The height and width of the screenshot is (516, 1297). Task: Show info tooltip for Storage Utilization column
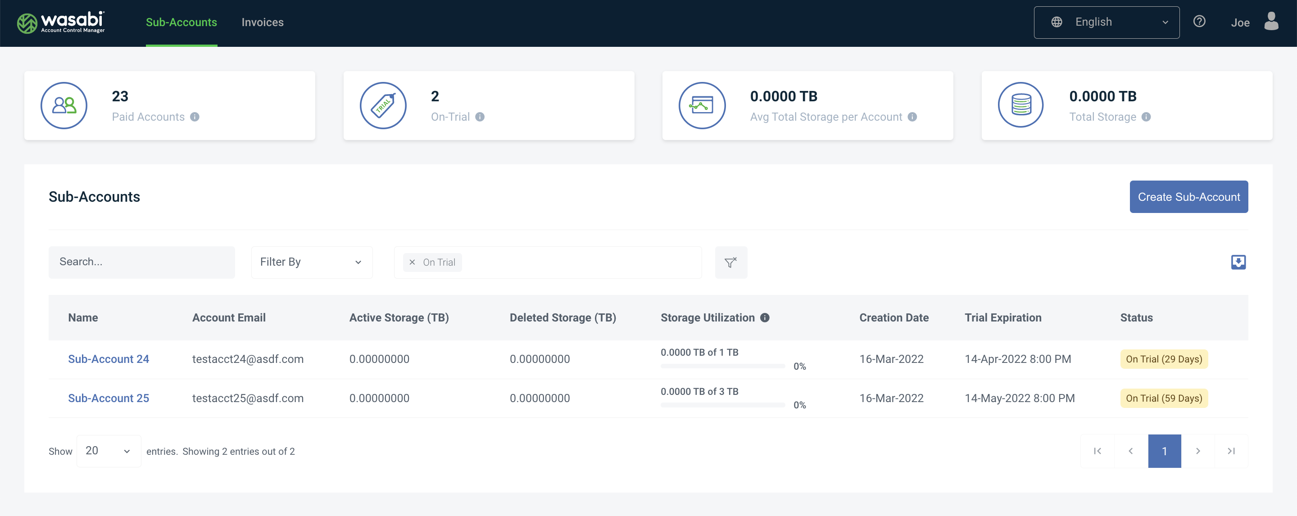[765, 317]
